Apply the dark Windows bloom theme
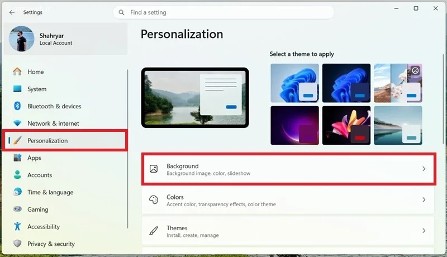This screenshot has width=447, height=257. [346, 83]
